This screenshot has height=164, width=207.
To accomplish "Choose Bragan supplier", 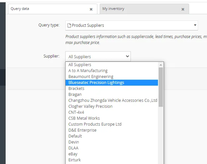I will pos(112,94).
